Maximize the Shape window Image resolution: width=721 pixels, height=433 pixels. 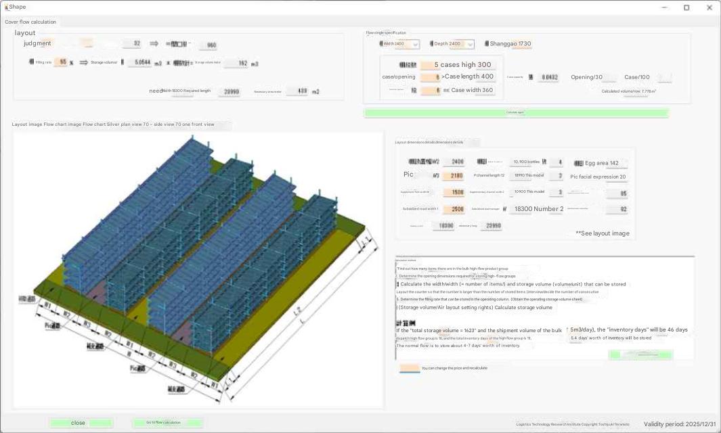(686, 7)
